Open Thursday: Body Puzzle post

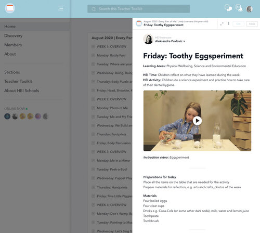[114, 82]
